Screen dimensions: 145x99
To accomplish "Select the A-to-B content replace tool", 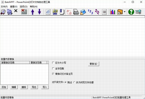I will [69, 12].
